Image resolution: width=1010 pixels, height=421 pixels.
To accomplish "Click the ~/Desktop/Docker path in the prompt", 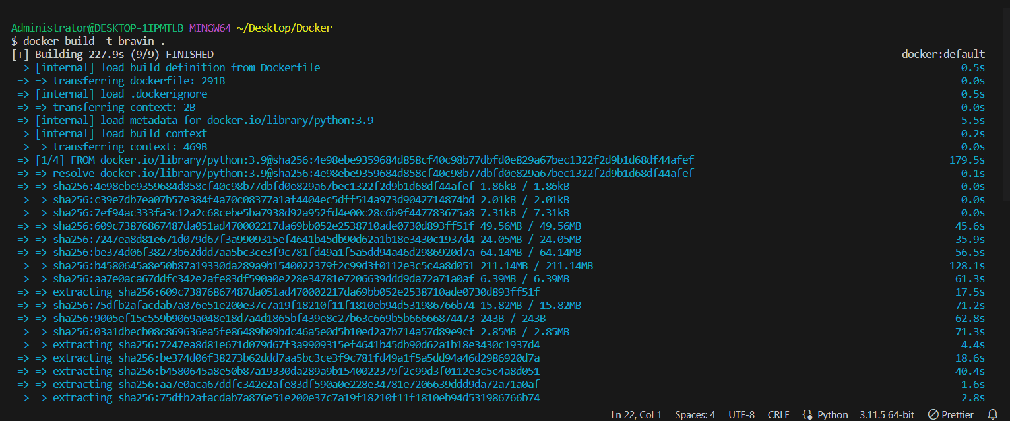I will 284,28.
